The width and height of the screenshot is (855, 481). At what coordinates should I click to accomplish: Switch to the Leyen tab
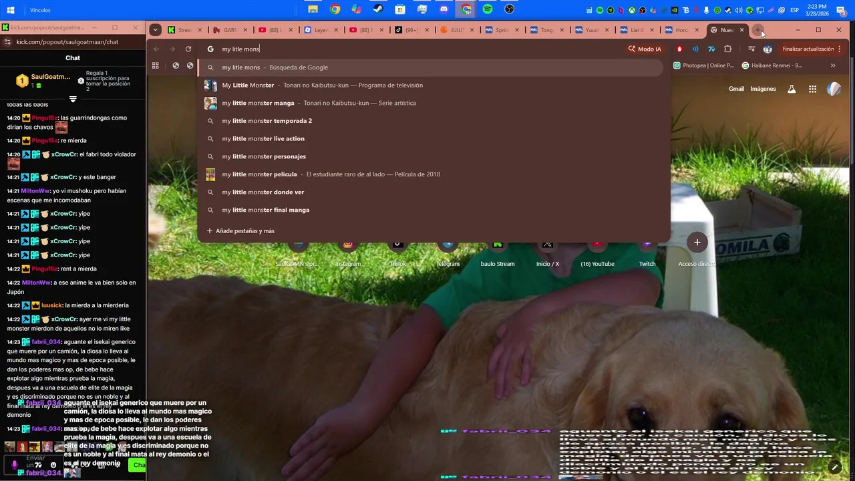(320, 30)
